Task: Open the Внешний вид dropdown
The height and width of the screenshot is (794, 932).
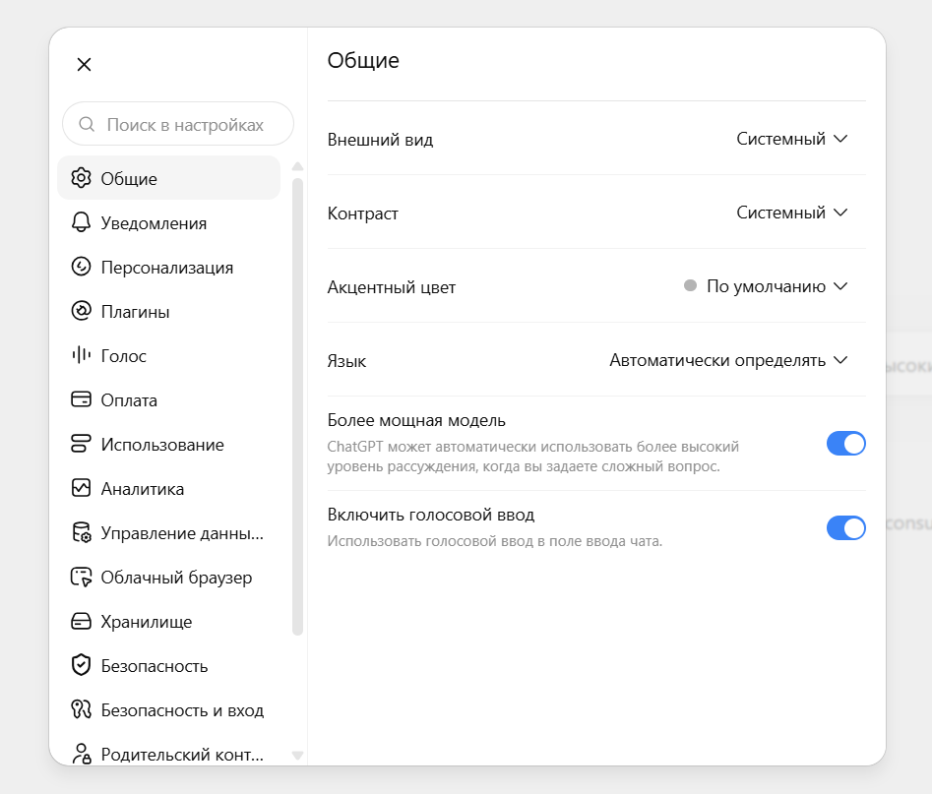Action: pos(791,139)
